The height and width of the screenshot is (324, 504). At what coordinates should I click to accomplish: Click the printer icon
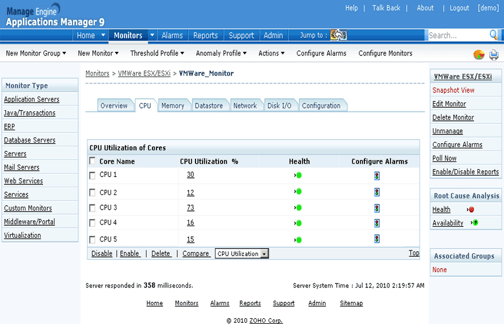(494, 55)
